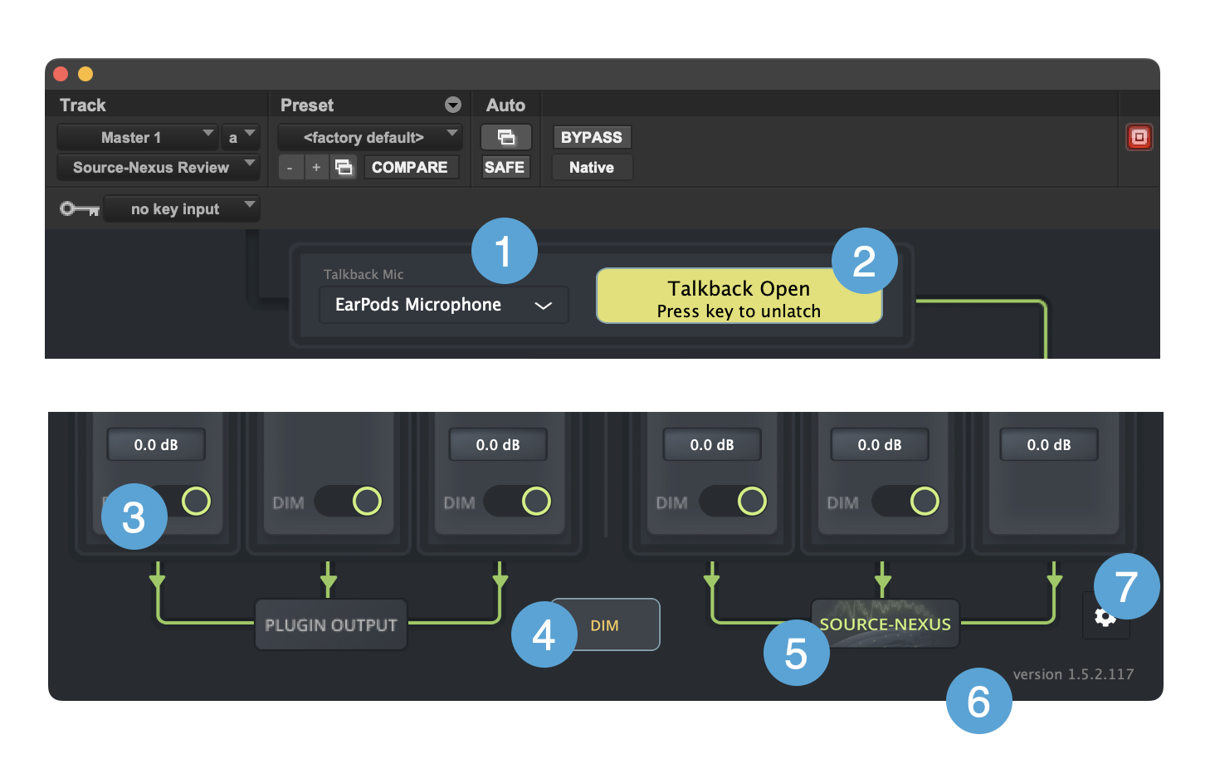Open the Source-Nexus Review plugin selector
The height and width of the screenshot is (764, 1215).
tap(158, 168)
